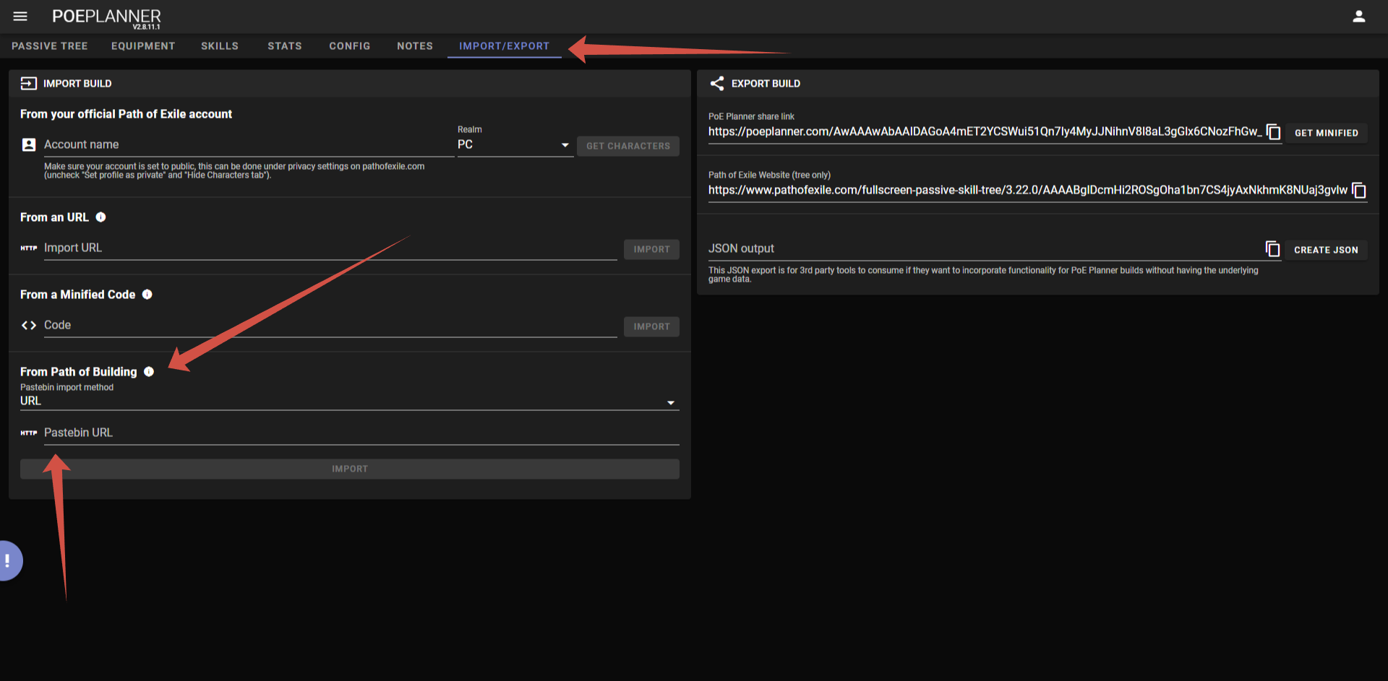The height and width of the screenshot is (681, 1388).
Task: Show info for From an URL
Action: pos(101,217)
